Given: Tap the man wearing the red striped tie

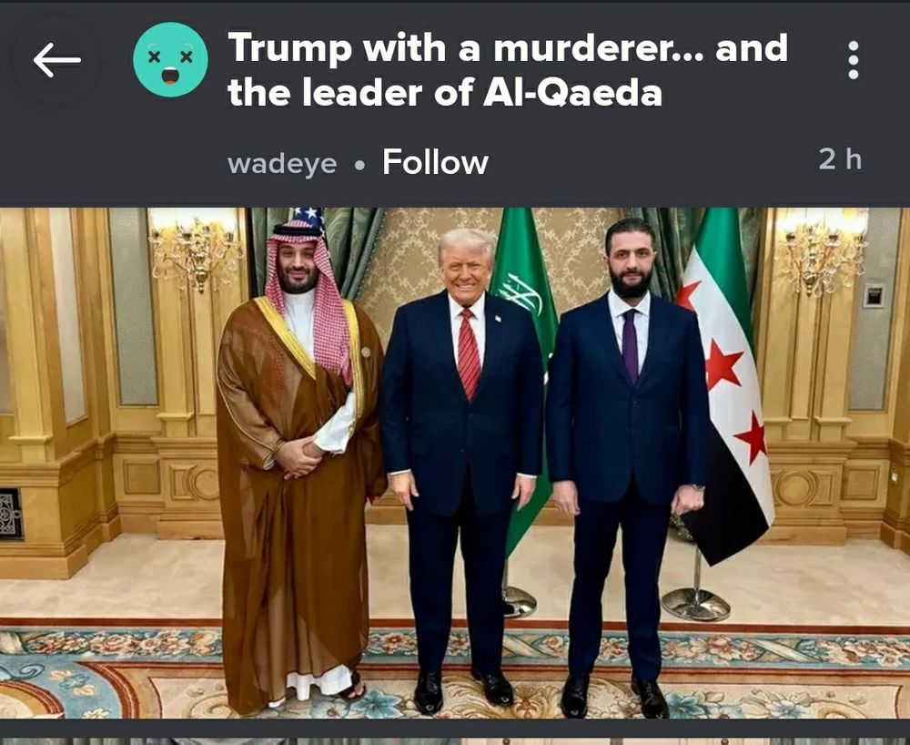Looking at the screenshot, I should tap(462, 464).
